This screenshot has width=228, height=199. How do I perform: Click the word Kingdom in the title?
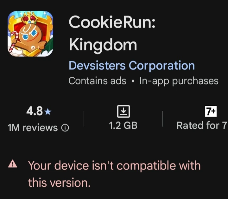click(103, 45)
